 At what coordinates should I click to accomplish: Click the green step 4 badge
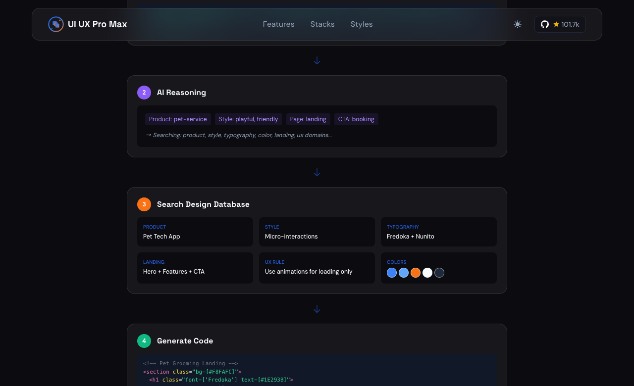tap(144, 341)
